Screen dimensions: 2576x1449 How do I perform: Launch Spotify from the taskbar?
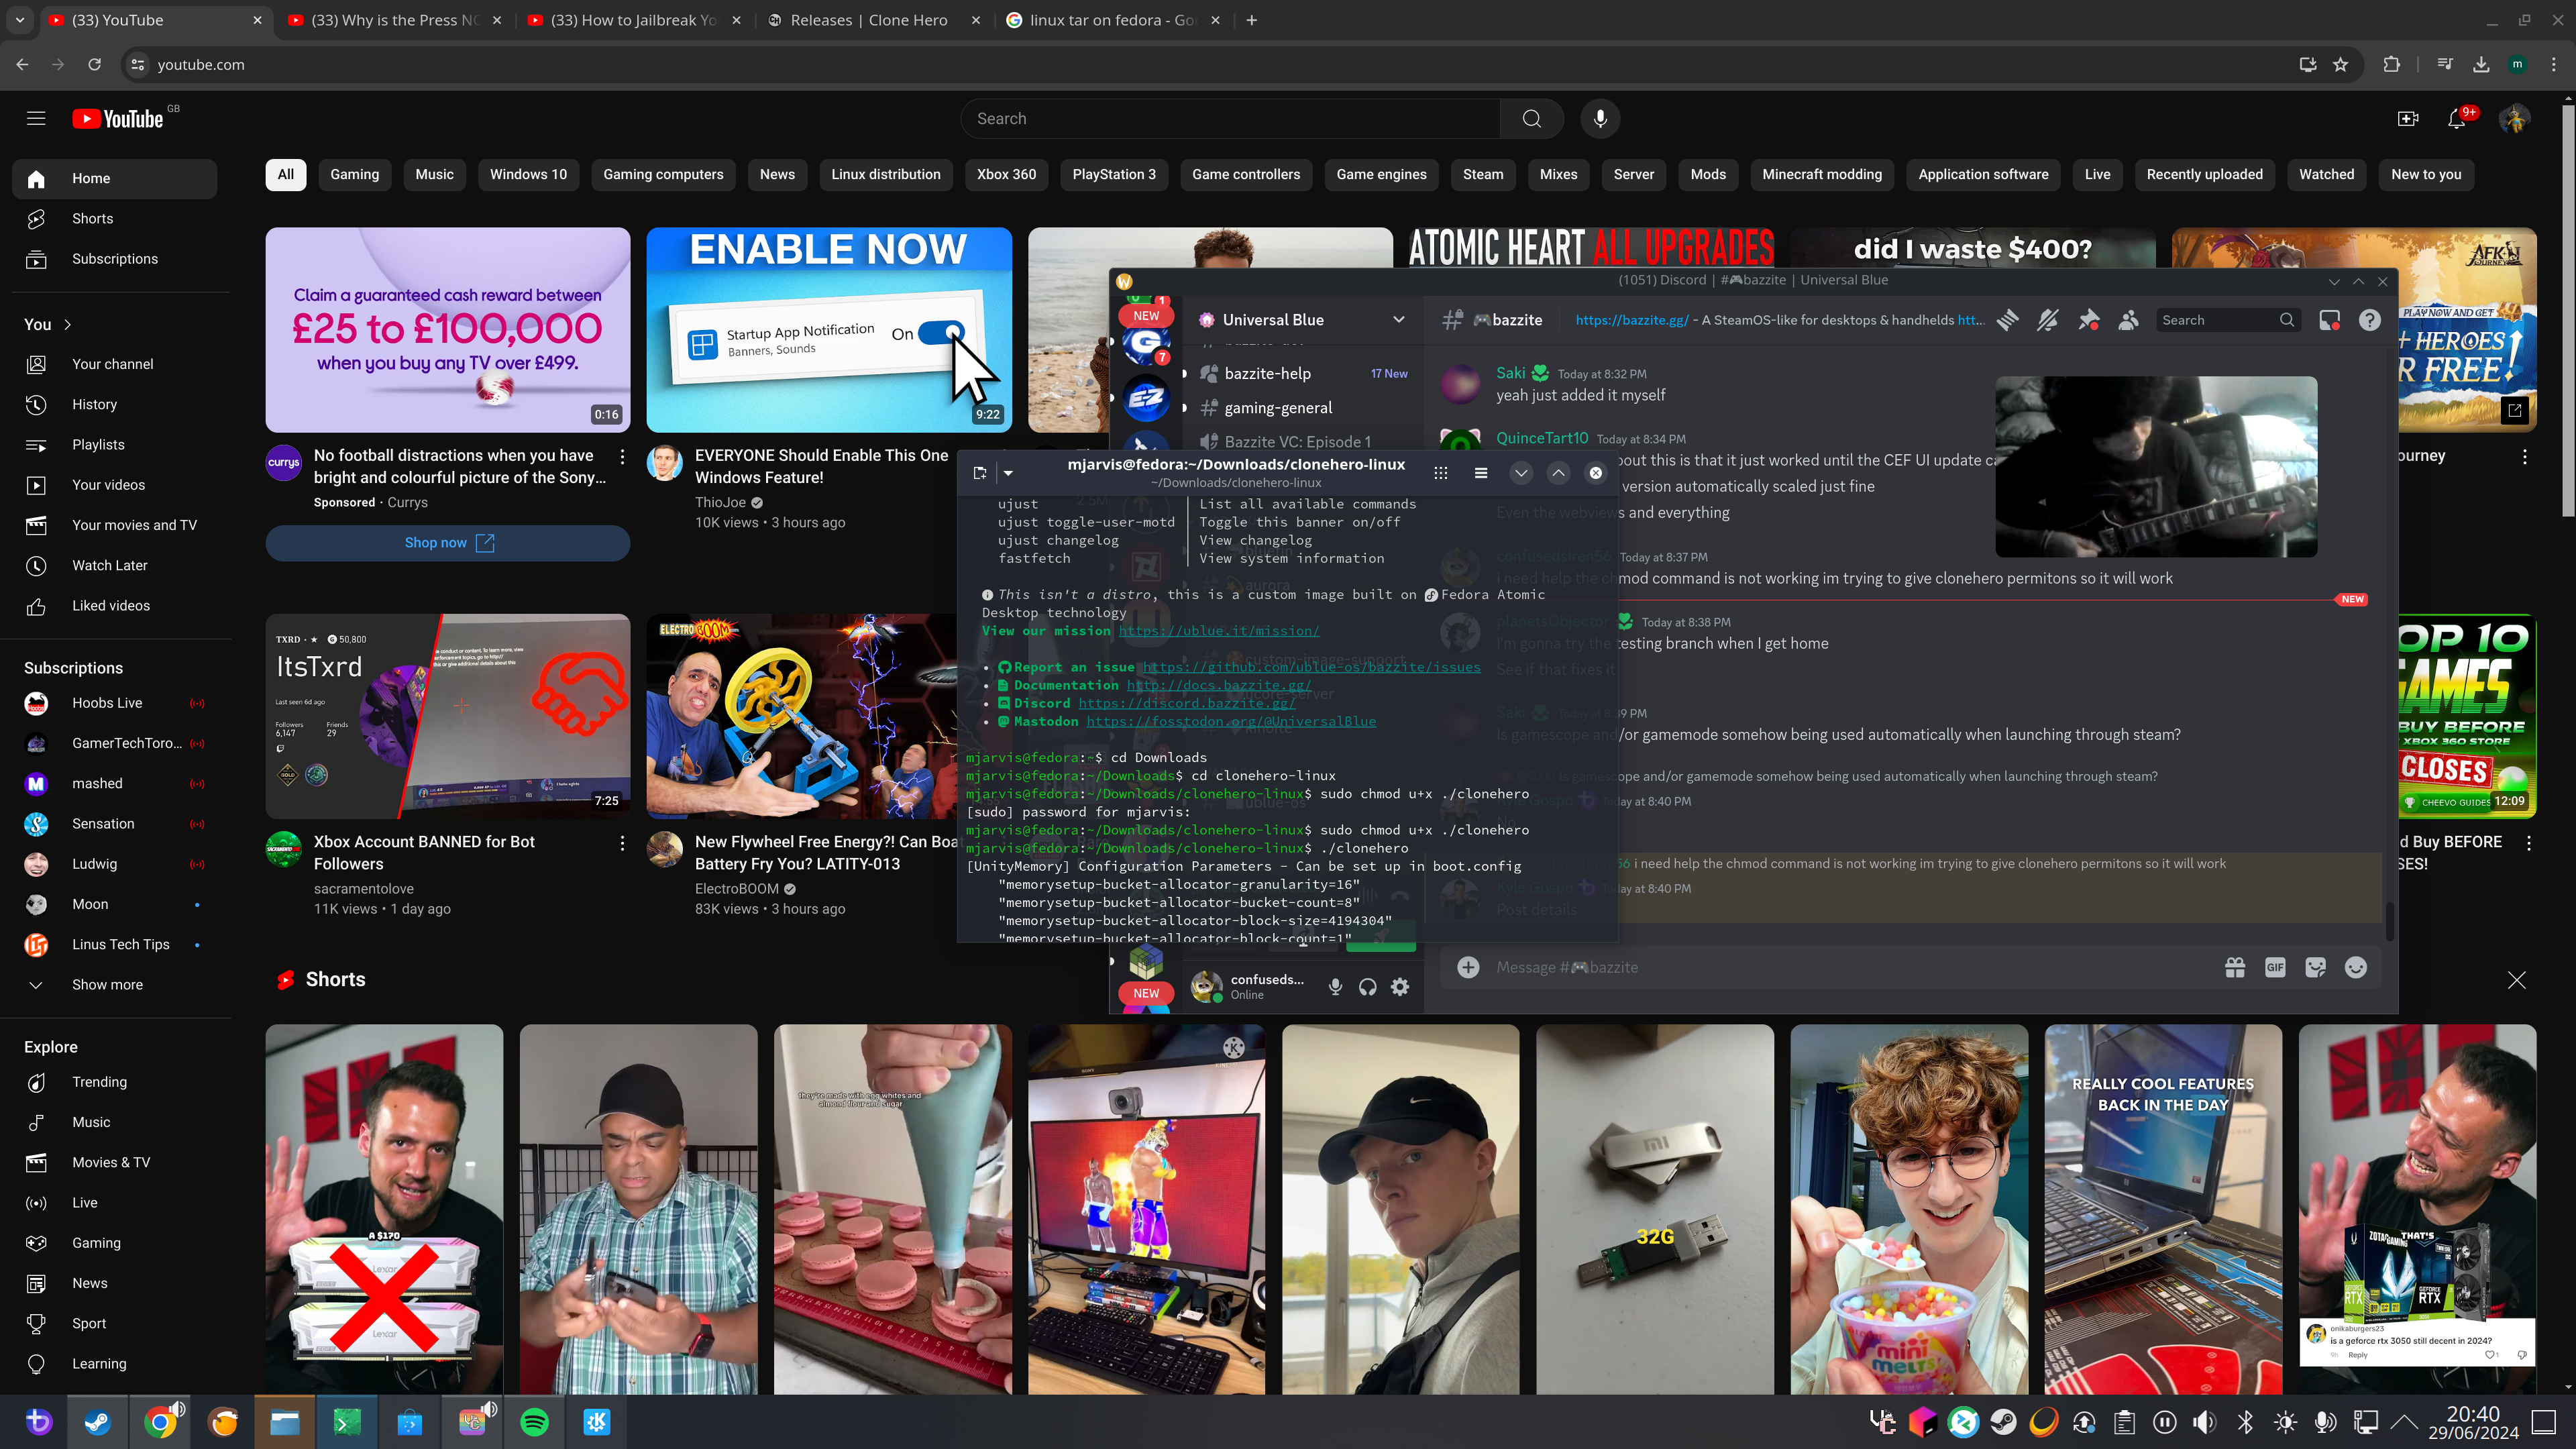[x=535, y=1422]
